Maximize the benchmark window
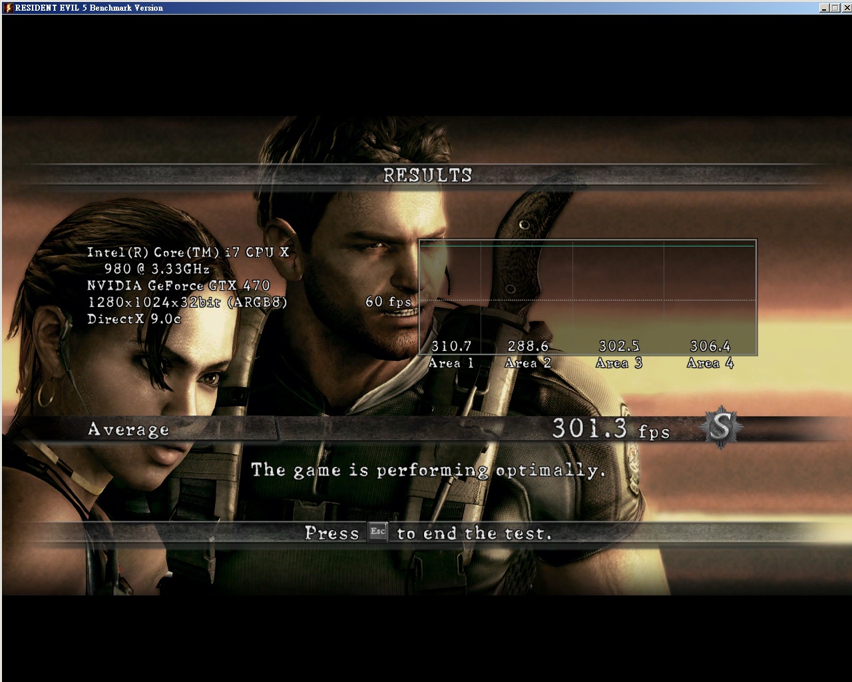 [x=835, y=8]
